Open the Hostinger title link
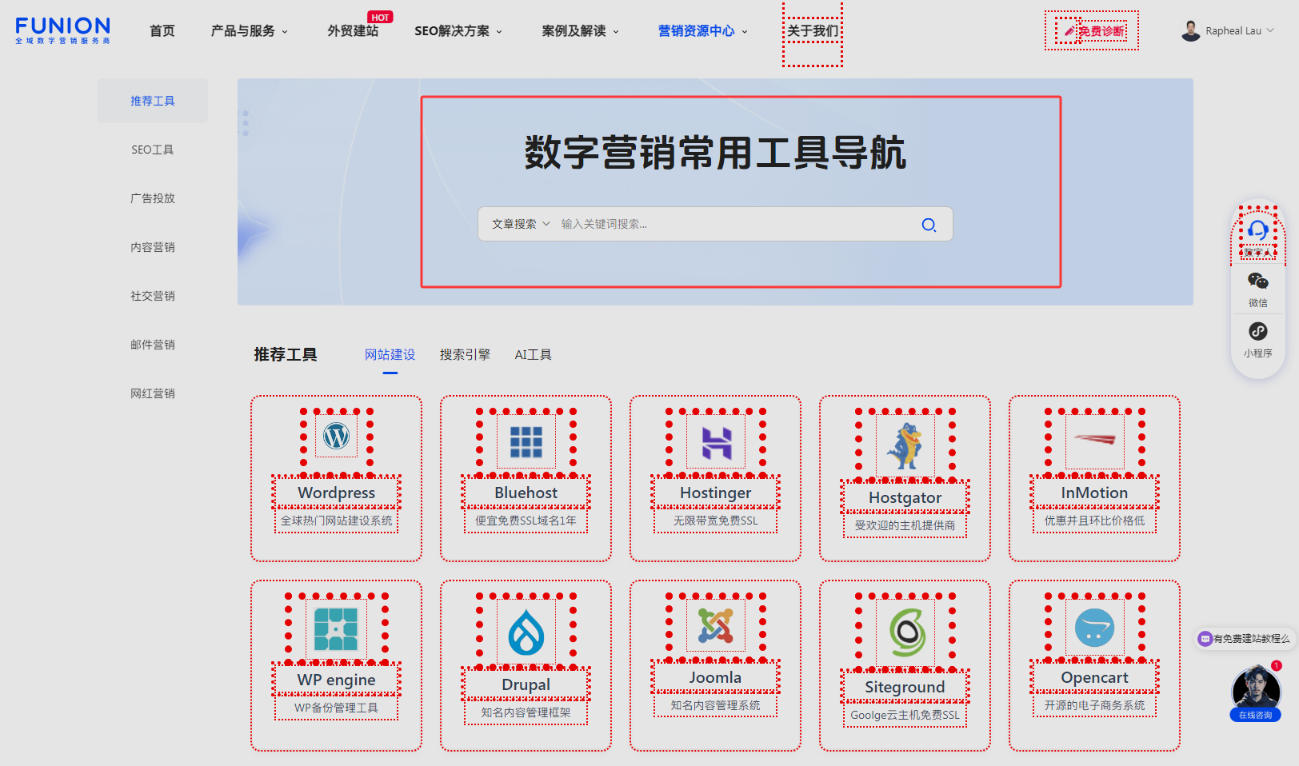 coord(716,493)
